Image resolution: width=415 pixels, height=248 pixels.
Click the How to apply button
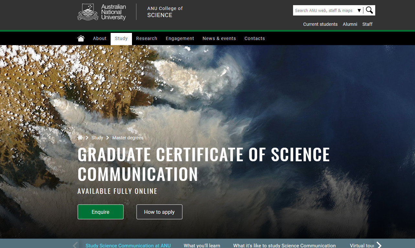pos(159,212)
